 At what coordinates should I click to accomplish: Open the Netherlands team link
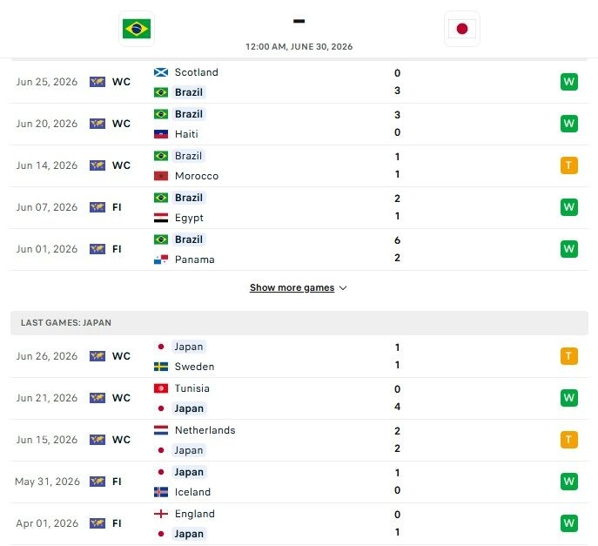pyautogui.click(x=205, y=430)
